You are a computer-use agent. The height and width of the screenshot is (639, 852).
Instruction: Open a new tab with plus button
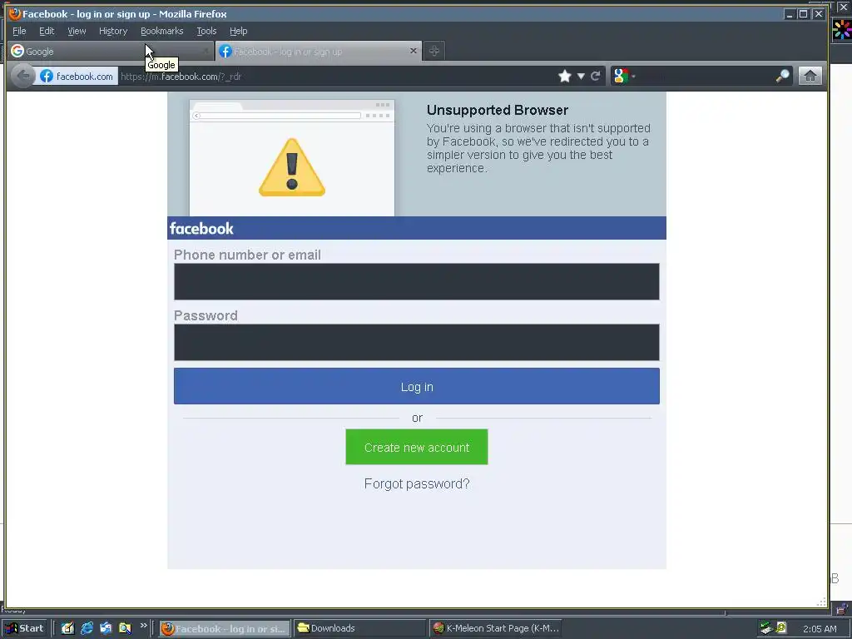click(433, 51)
